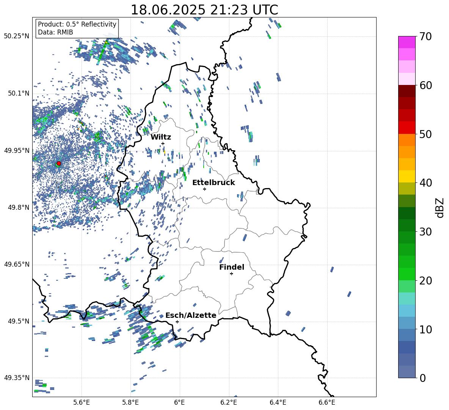Click the colorbar tick label 30
449x410 pixels.
425,232
